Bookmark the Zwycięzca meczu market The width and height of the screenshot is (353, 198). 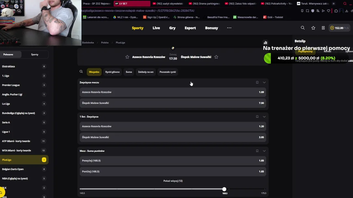[257, 82]
